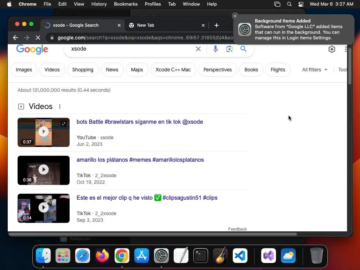Open the Videos section three-dot menu

coord(60,107)
